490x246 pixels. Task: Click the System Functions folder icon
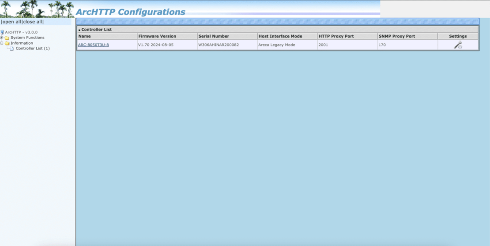point(7,38)
